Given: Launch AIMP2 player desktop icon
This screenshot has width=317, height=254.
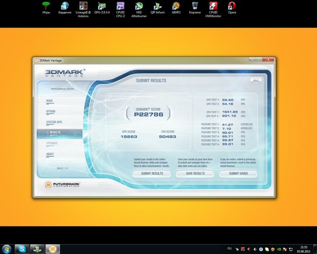Looking at the screenshot, I should pyautogui.click(x=176, y=8).
